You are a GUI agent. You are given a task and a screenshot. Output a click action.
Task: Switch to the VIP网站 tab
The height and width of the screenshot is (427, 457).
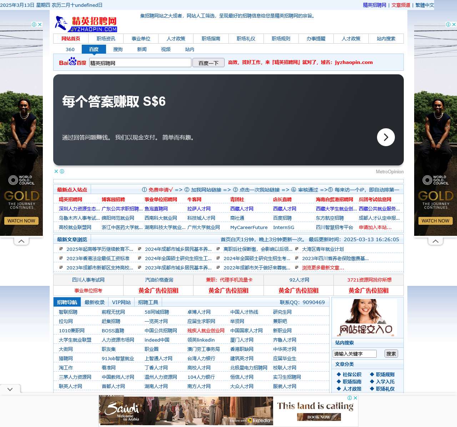tap(121, 302)
